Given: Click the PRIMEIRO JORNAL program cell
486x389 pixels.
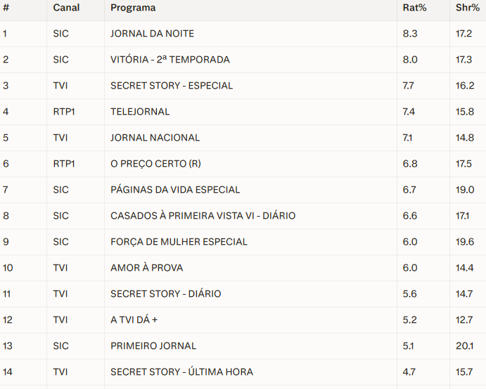Looking at the screenshot, I should pyautogui.click(x=153, y=346).
